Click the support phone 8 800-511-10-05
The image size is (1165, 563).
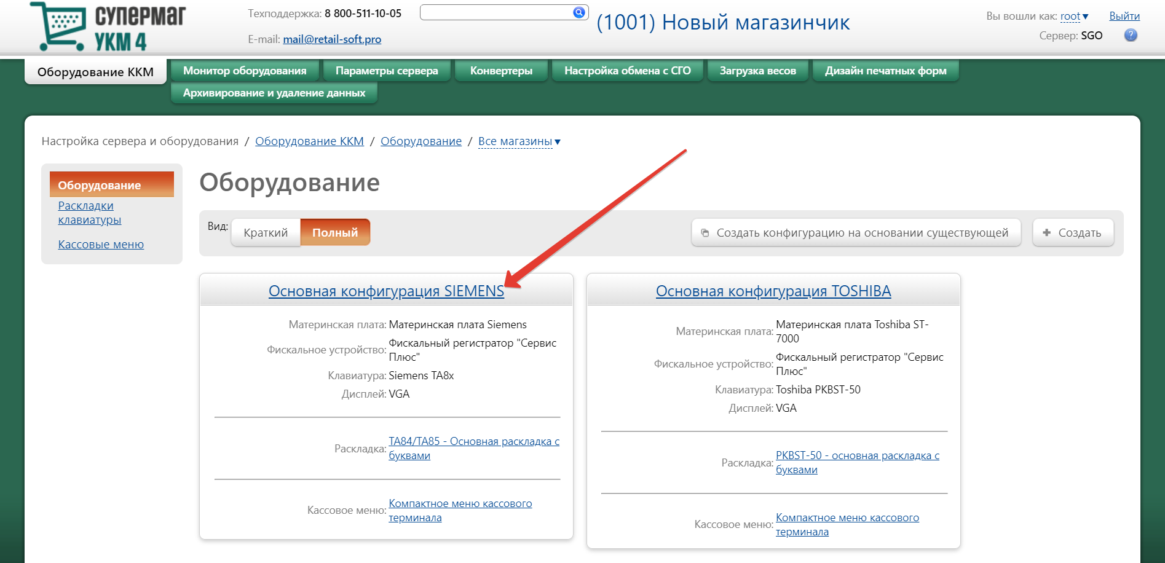point(363,14)
